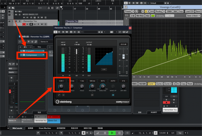Stop playback with transport stop button
The image size is (202, 136).
click(105, 133)
